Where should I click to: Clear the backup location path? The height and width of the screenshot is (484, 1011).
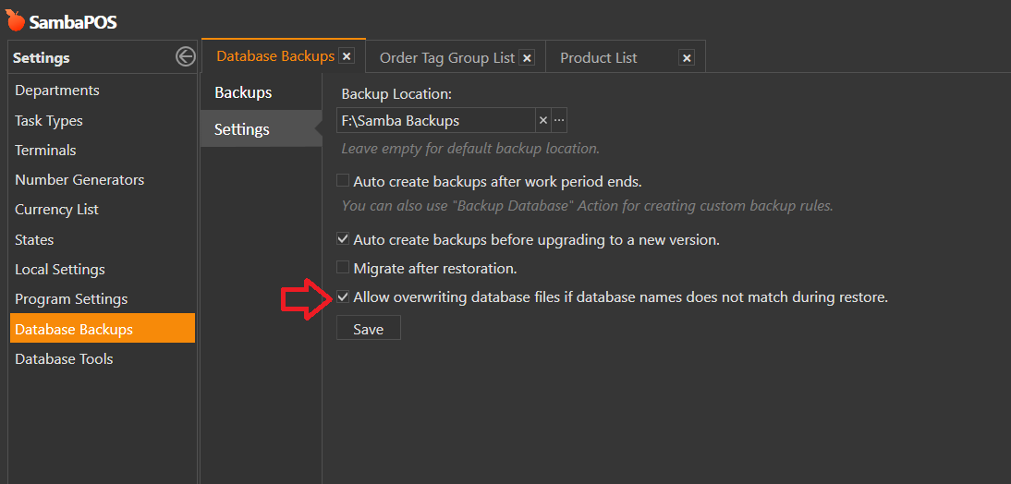click(543, 120)
